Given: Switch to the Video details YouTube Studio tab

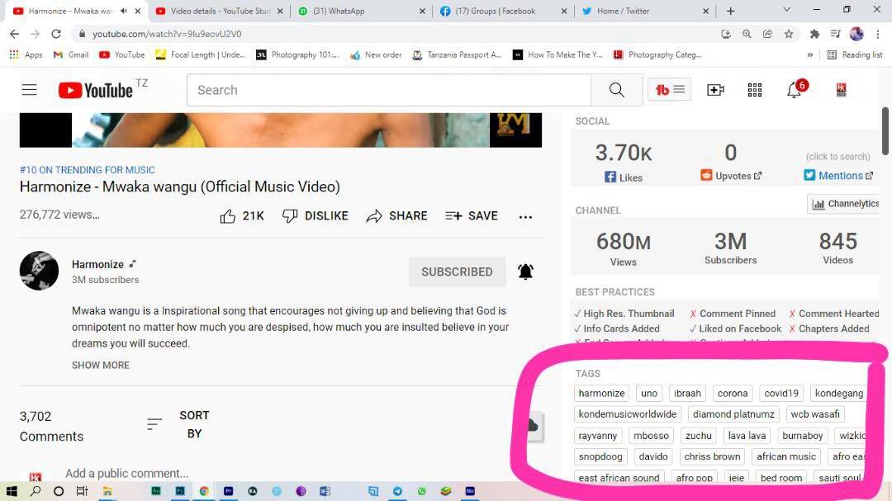Looking at the screenshot, I should (x=220, y=11).
